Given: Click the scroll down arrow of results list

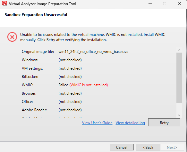Looking at the screenshot, I should tap(179, 115).
